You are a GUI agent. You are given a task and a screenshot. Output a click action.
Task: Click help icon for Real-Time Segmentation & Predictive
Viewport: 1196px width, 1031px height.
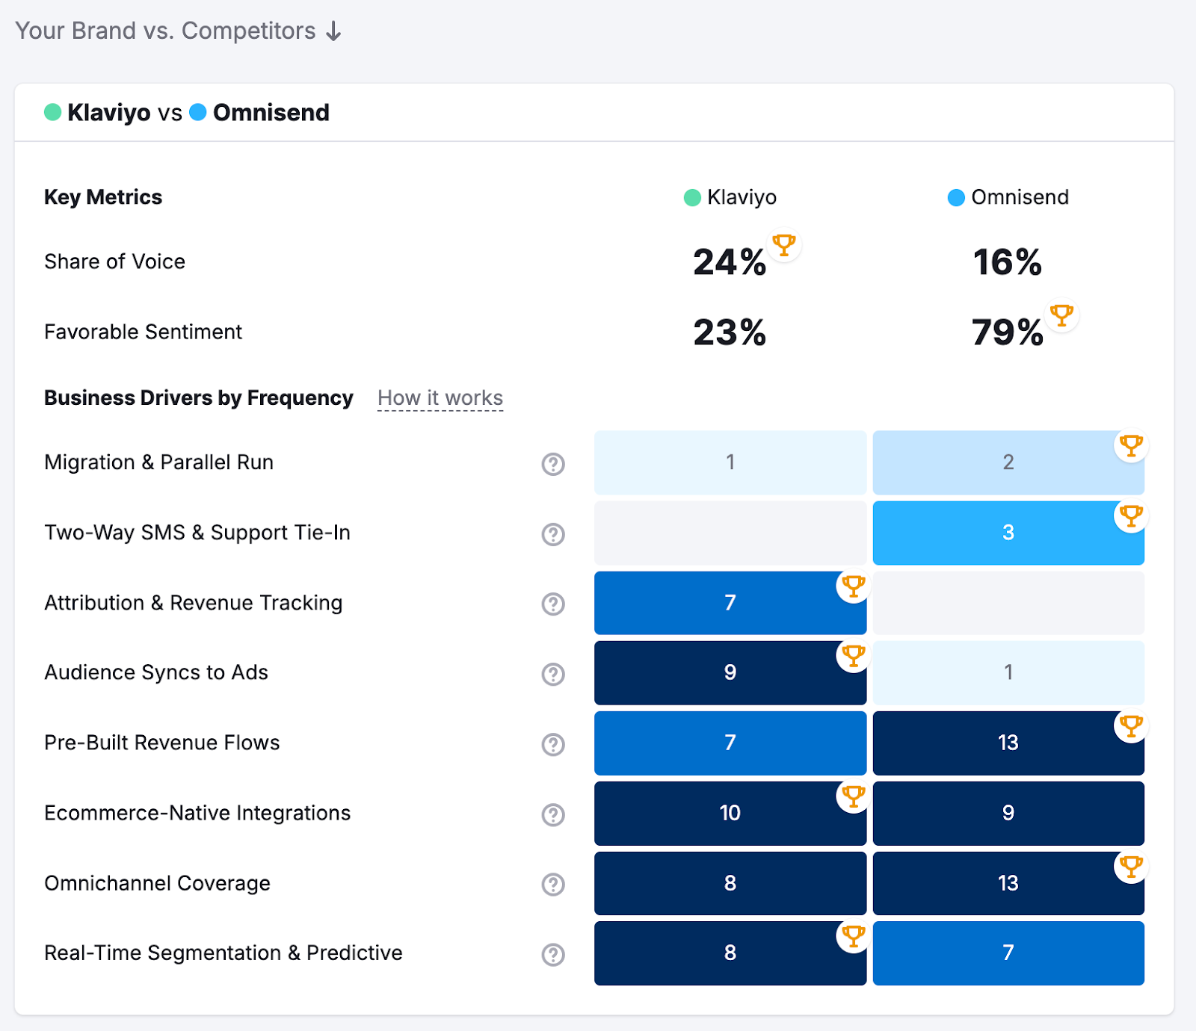[x=553, y=954]
